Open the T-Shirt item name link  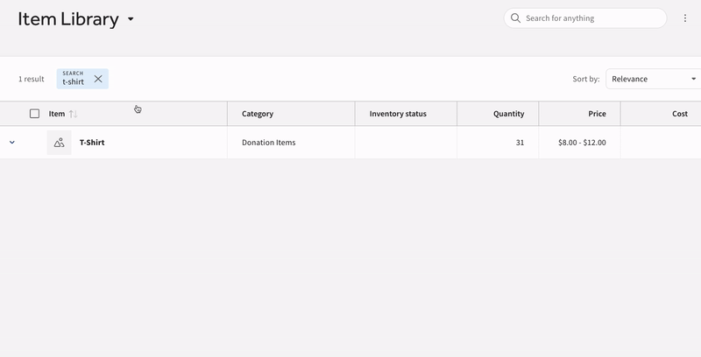[92, 143]
